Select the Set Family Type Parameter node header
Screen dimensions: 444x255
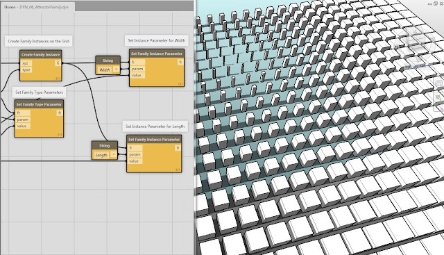pos(39,104)
